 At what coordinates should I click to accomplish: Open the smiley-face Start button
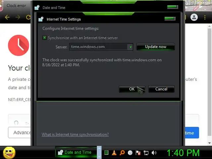pos(9,153)
